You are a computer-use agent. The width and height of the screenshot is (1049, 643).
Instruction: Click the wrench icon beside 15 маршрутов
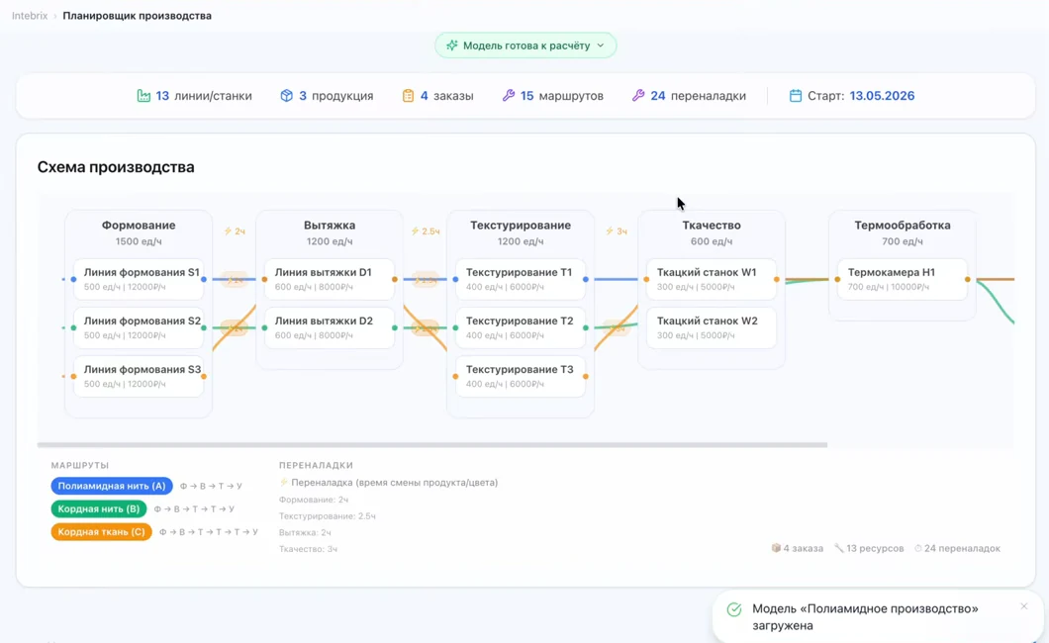pyautogui.click(x=509, y=96)
